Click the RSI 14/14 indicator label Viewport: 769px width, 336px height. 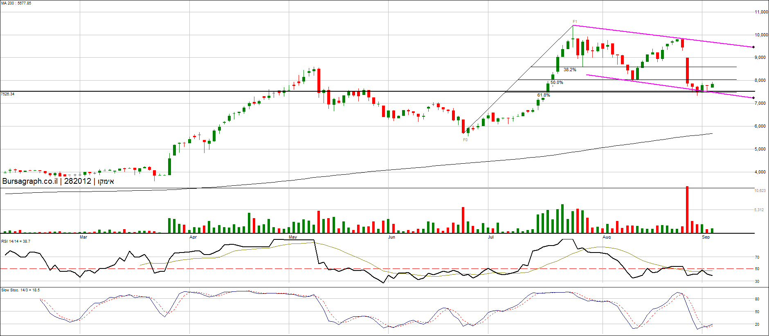16,241
